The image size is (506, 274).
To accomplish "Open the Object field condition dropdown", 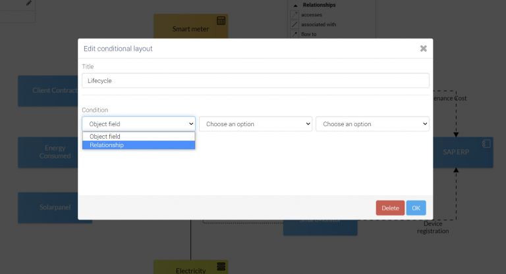I will [x=138, y=124].
